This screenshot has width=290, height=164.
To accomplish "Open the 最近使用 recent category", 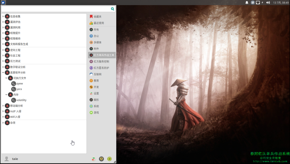I will (102, 23).
